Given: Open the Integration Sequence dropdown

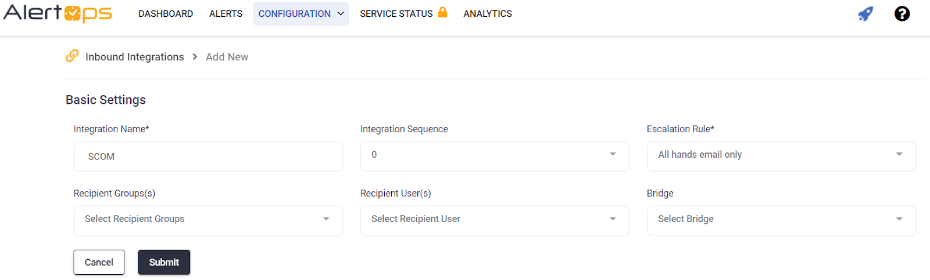Looking at the screenshot, I should pyautogui.click(x=495, y=155).
